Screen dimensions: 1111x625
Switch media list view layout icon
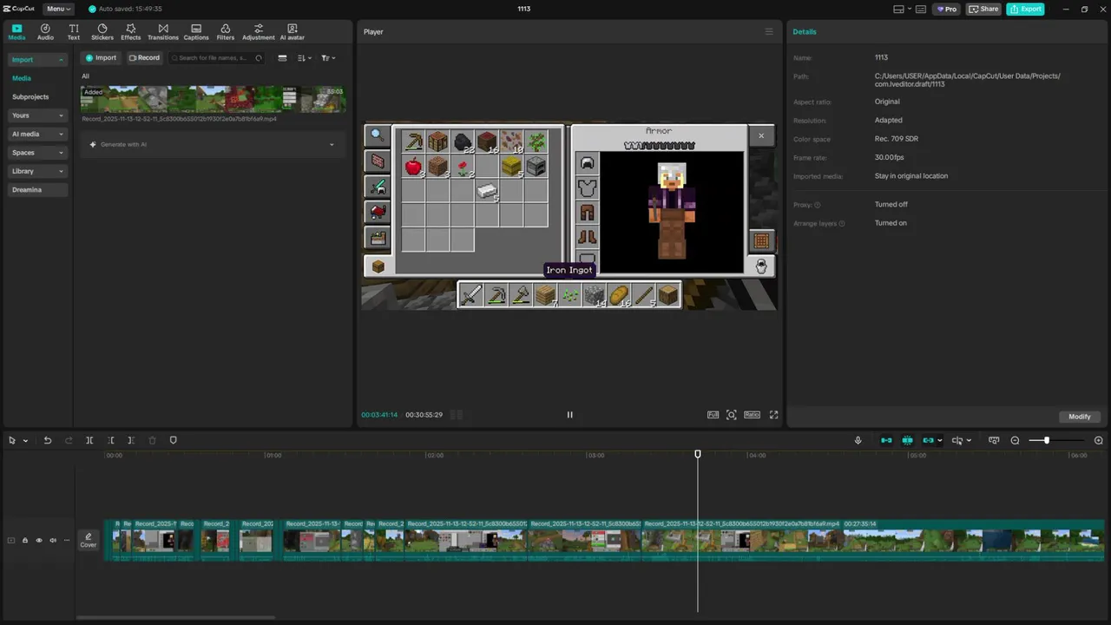pos(282,58)
